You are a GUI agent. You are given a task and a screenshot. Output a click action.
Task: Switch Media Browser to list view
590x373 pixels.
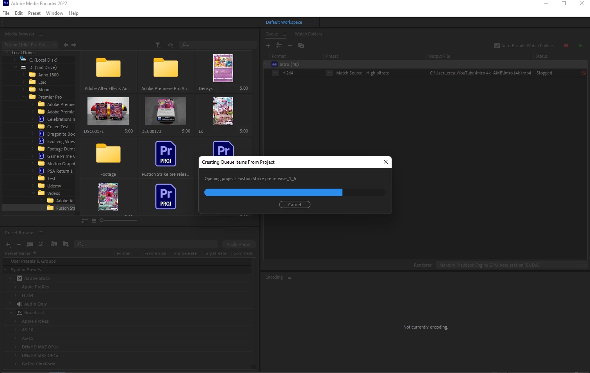click(x=84, y=221)
